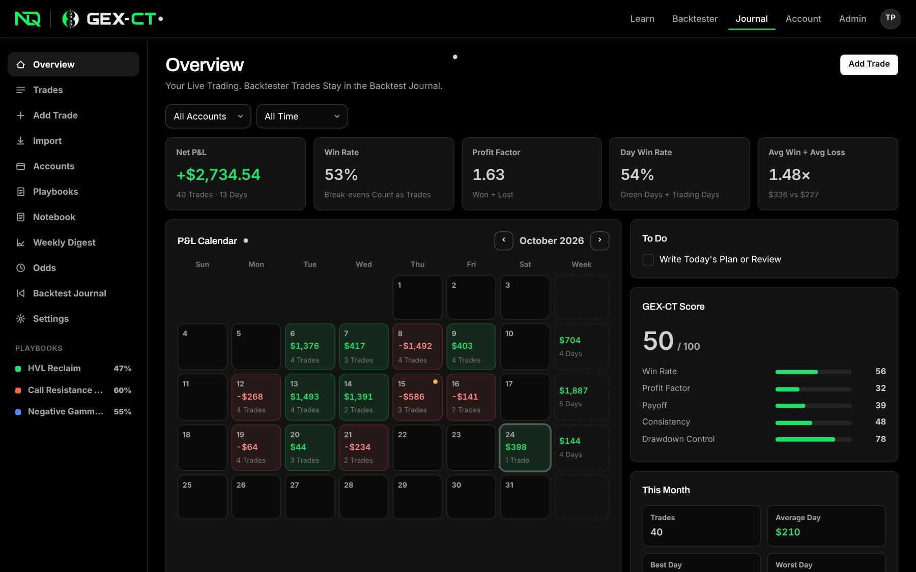The width and height of the screenshot is (916, 572).
Task: Click the Odds clock icon
Action: pyautogui.click(x=21, y=268)
